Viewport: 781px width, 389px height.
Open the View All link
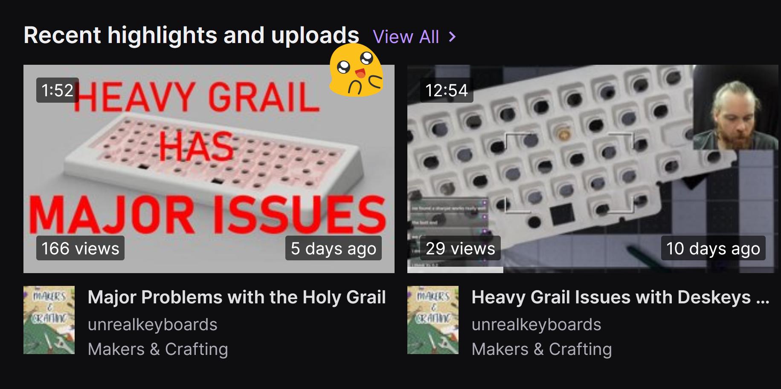click(406, 37)
